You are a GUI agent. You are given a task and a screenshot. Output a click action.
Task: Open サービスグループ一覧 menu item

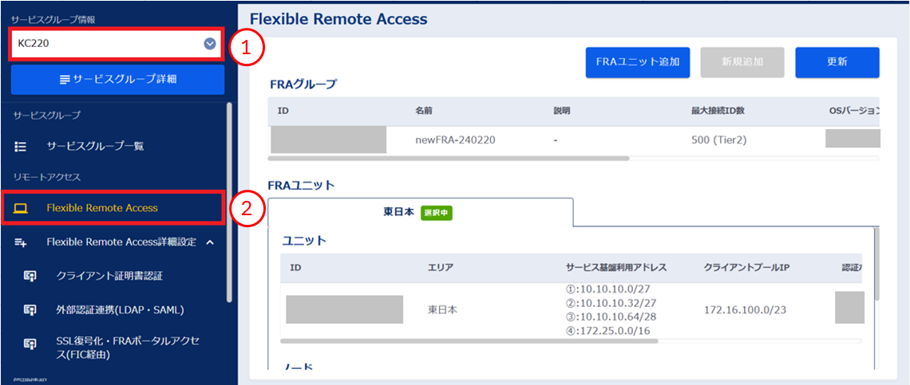[x=95, y=147]
